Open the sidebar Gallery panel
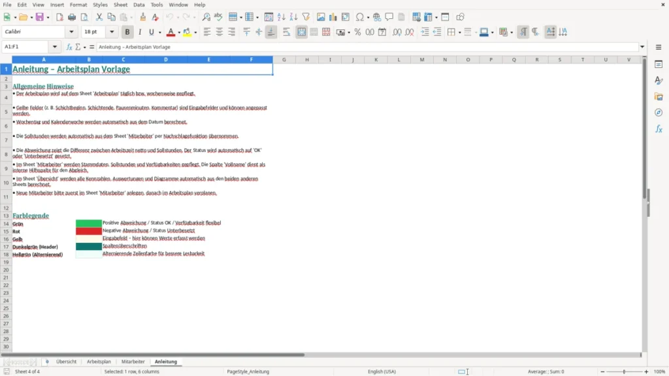This screenshot has height=376, width=669. 659,97
